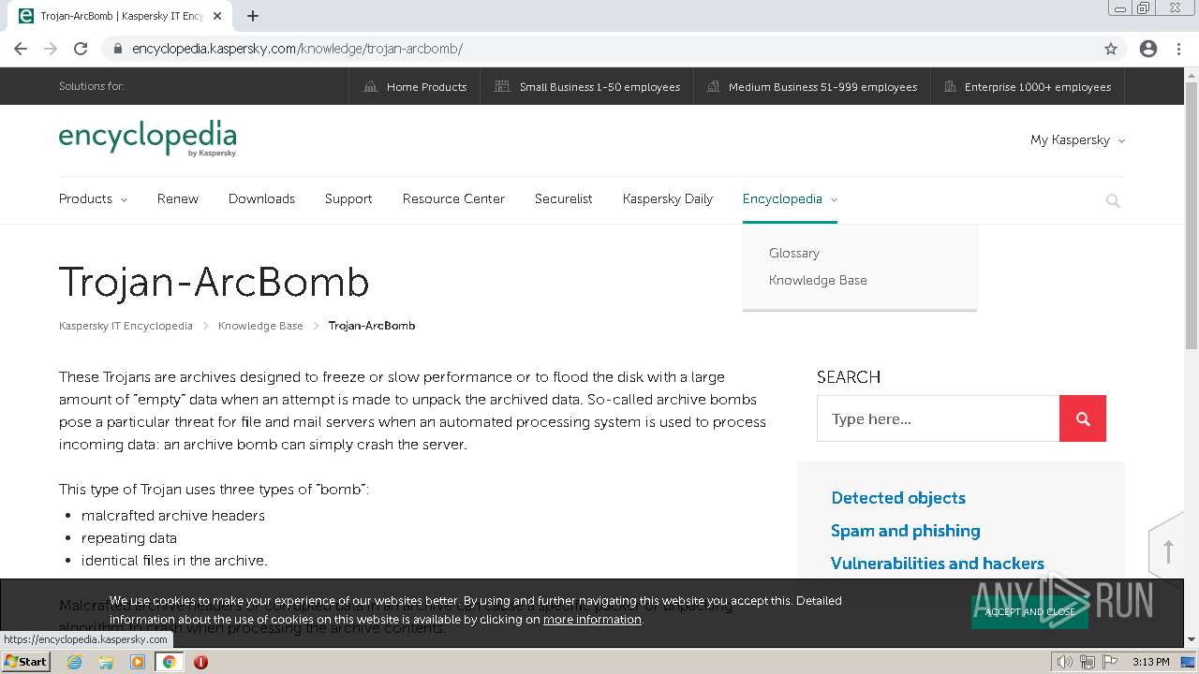This screenshot has width=1199, height=674.
Task: Submit search with the red magnifier button
Action: point(1083,418)
